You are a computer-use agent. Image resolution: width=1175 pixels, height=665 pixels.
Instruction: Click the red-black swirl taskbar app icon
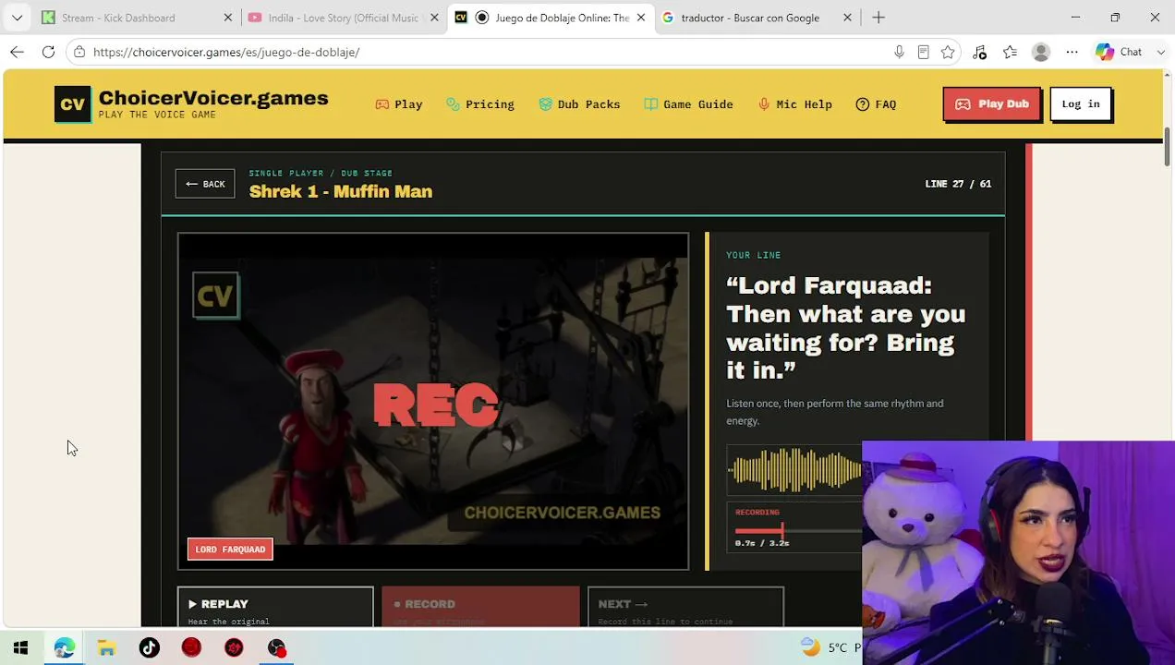pos(234,647)
